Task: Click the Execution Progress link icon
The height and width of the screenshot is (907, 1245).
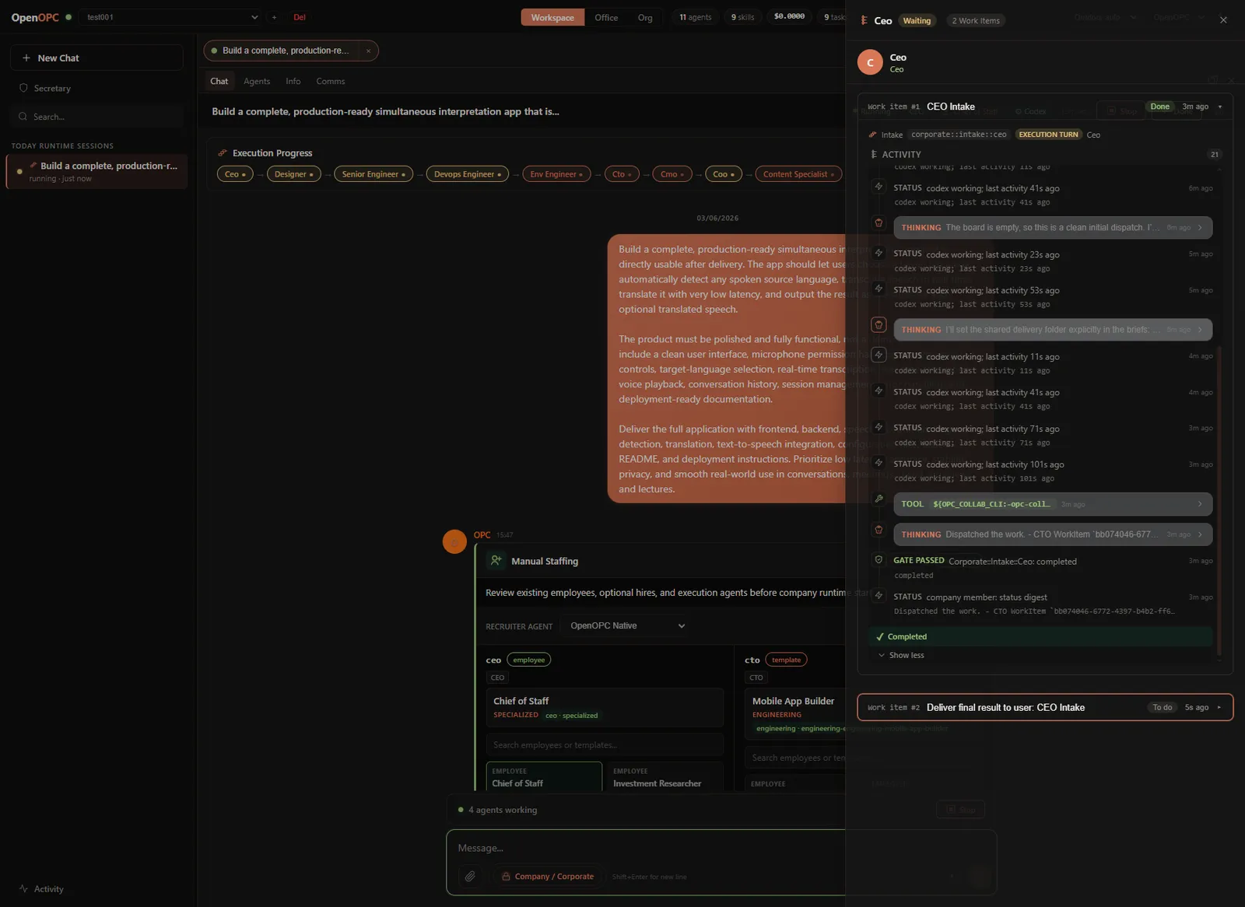Action: click(223, 152)
